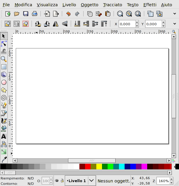Expand the tool controls overflow arrow

click(x=175, y=24)
